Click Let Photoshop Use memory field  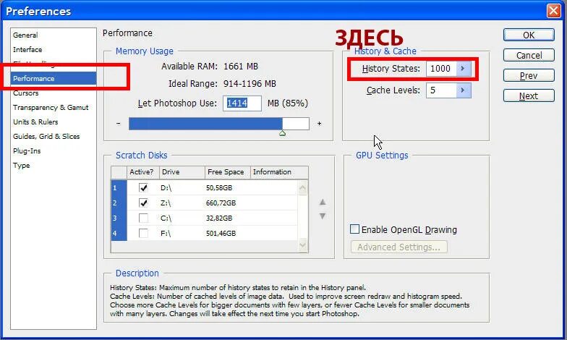[242, 103]
